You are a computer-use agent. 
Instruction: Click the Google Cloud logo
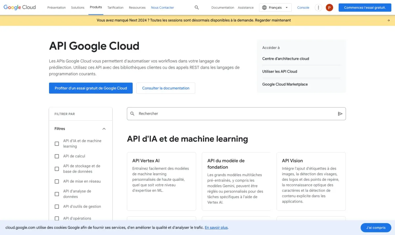click(20, 7)
